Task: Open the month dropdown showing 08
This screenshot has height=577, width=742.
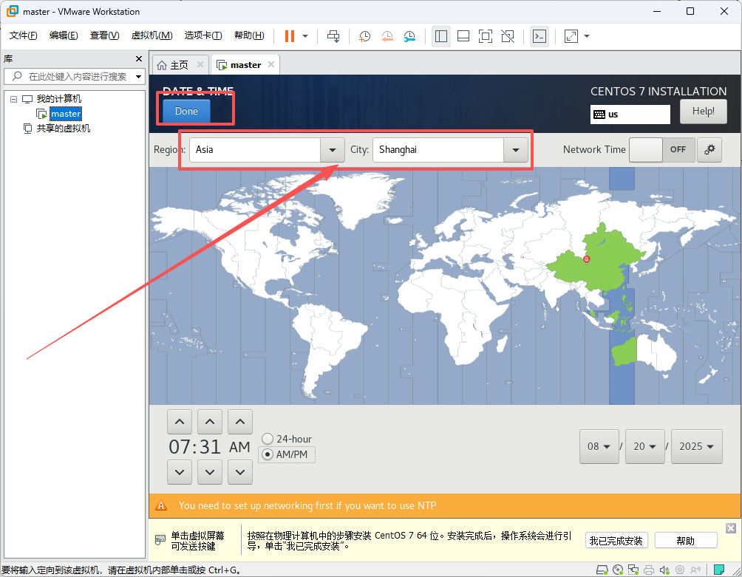Action: coord(599,446)
